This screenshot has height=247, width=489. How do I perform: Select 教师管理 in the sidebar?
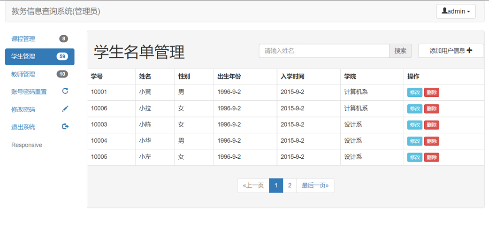23,74
